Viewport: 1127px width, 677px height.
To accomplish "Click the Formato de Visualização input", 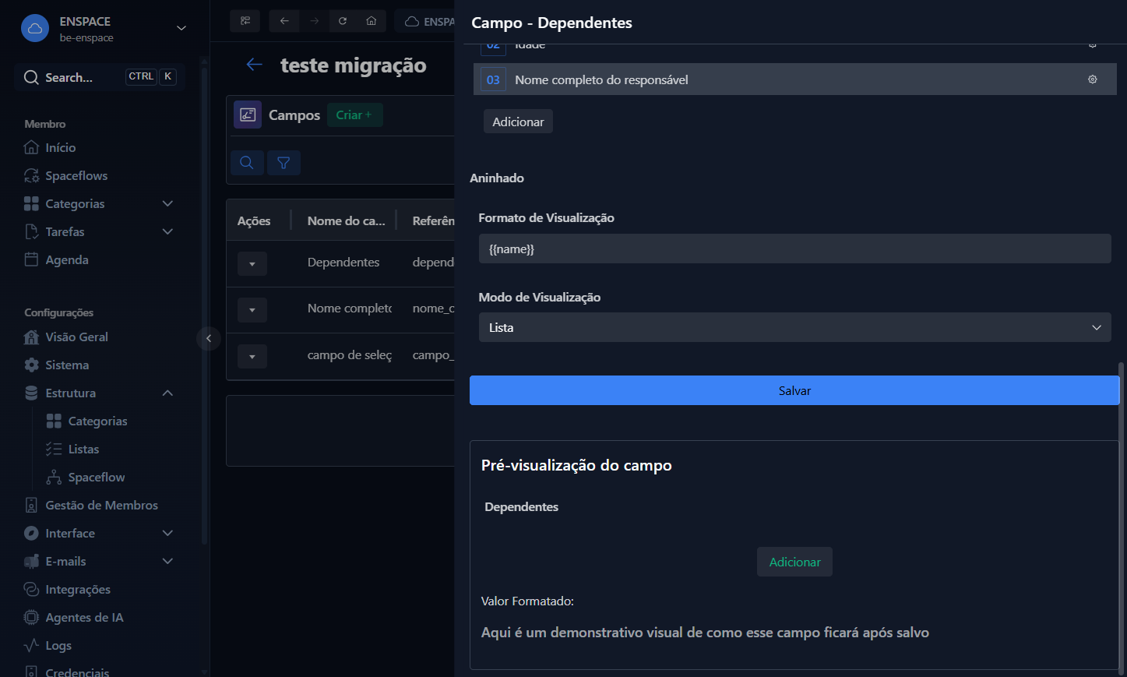I will [794, 249].
